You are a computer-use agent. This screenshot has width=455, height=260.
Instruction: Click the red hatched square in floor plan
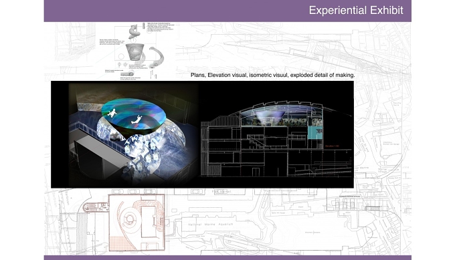coord(120,243)
